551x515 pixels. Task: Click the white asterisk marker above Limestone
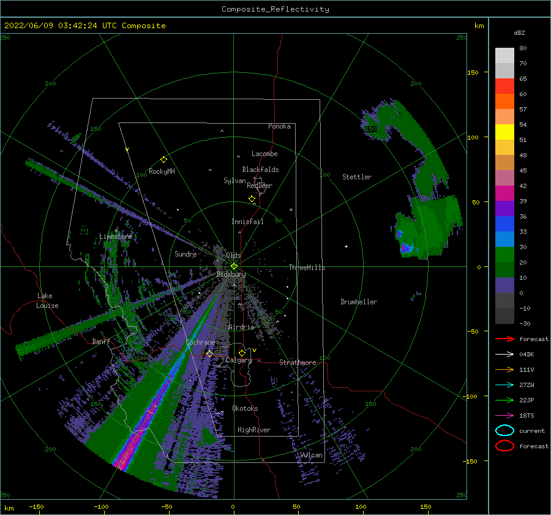coord(116,231)
